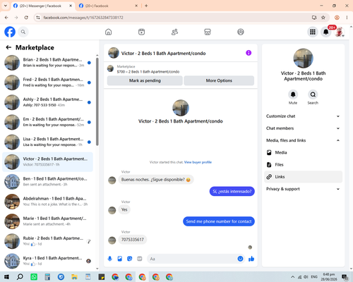Choose a GIF icon in composer

click(140, 259)
